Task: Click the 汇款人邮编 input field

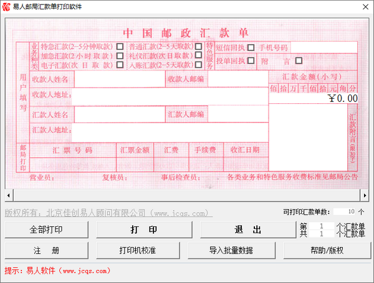Action: click(x=238, y=114)
